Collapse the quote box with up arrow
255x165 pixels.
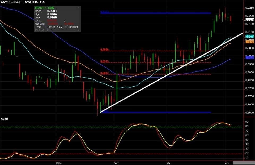point(79,8)
